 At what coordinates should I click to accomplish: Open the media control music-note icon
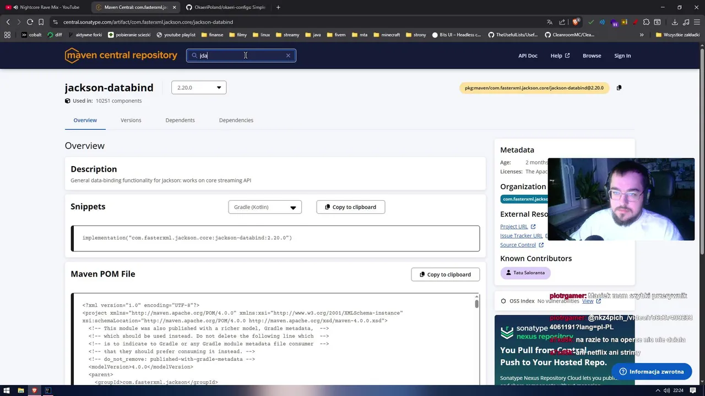686,22
